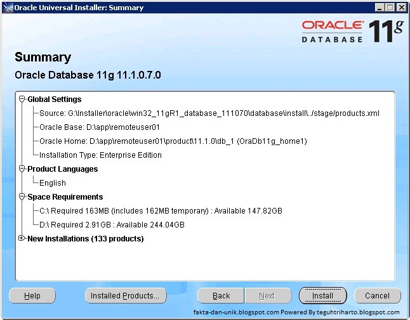Screen dimensions: 410x320
Task: Start installation with Install button
Action: click(323, 296)
